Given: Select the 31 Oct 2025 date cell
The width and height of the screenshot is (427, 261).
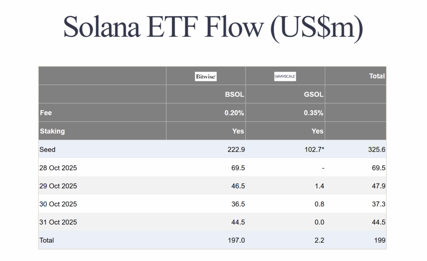Looking at the screenshot, I should click(x=58, y=222).
